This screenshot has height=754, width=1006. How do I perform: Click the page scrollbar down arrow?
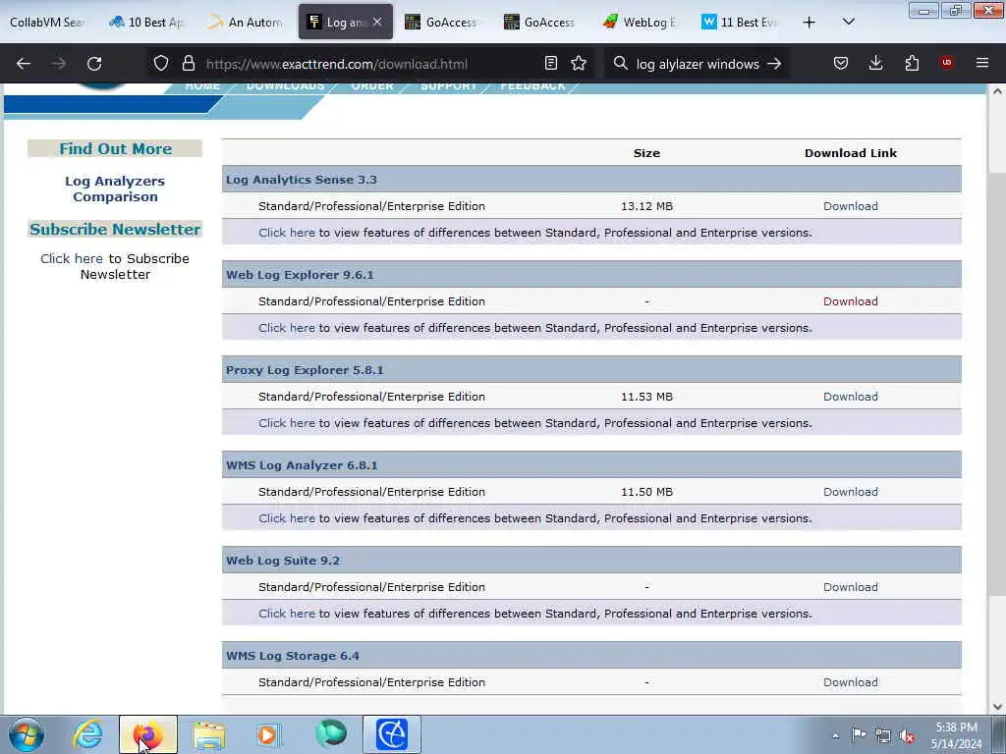pyautogui.click(x=997, y=707)
